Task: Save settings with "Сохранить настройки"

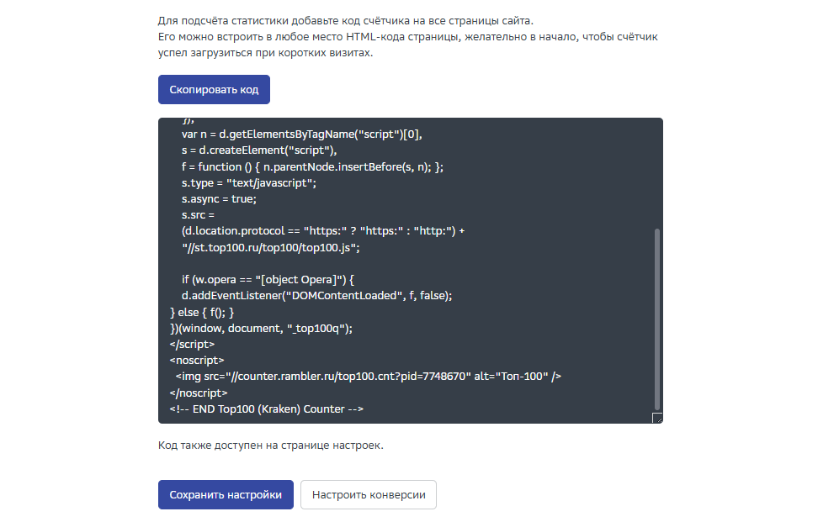Action: click(x=226, y=495)
